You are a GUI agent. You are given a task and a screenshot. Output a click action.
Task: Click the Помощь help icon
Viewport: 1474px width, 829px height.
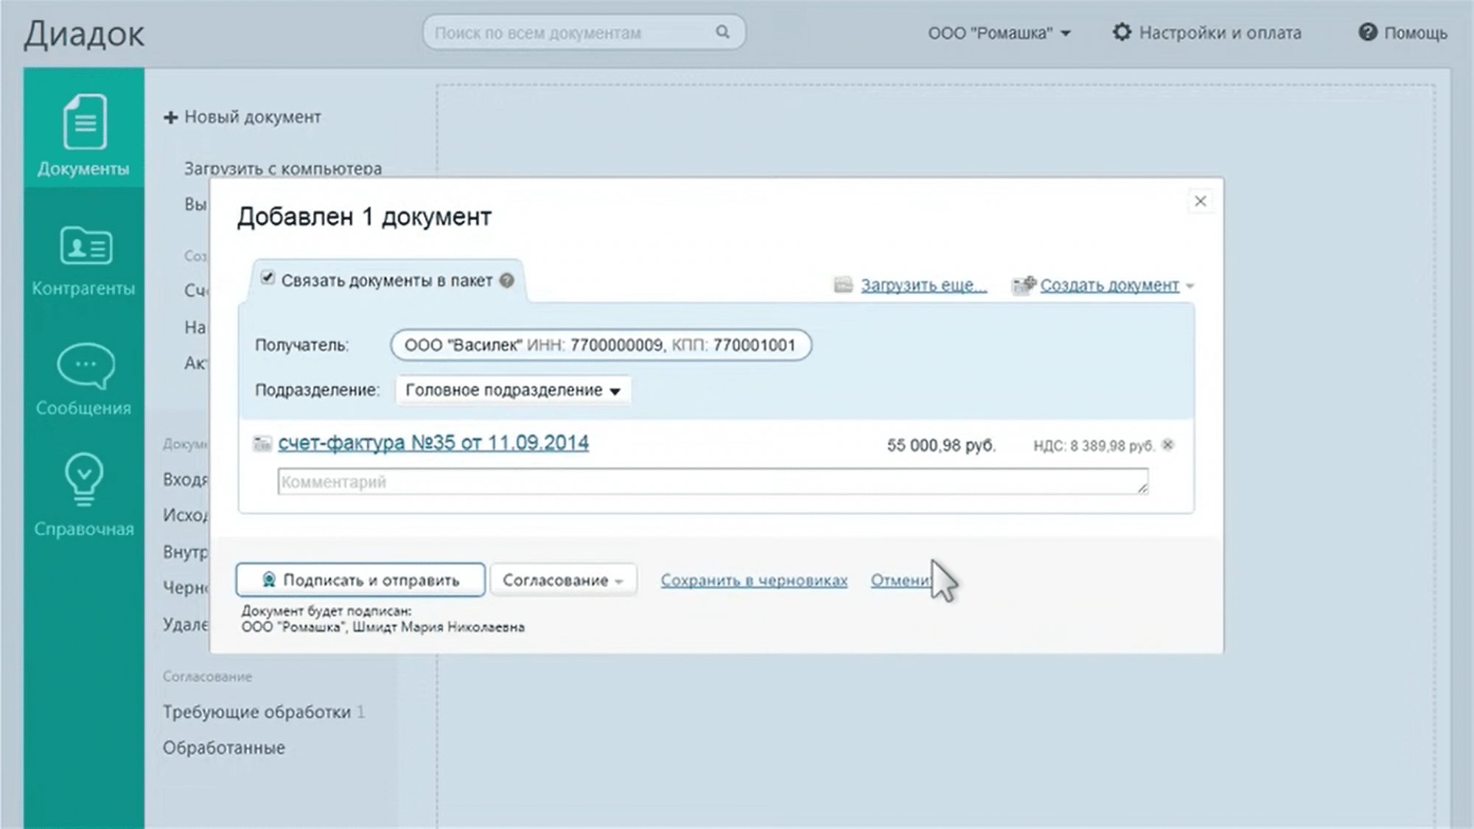(x=1367, y=32)
